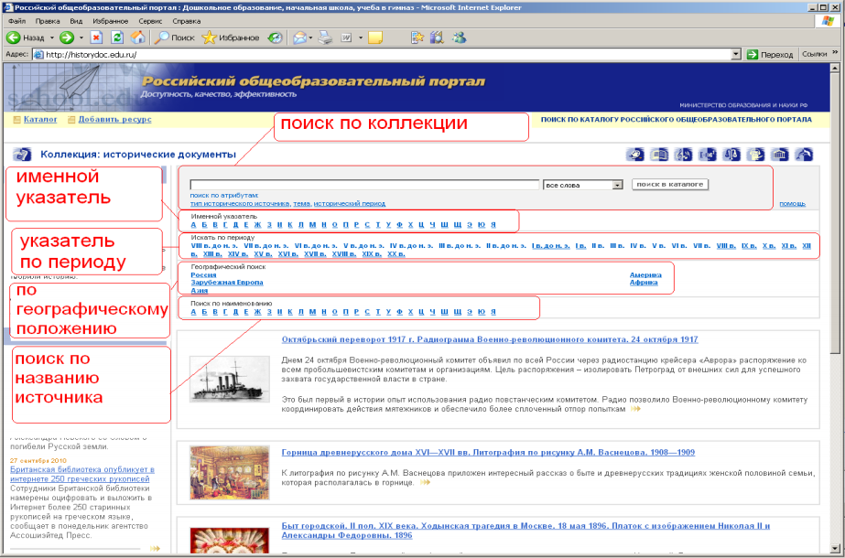Click the Mail envelope toolbar icon
Image resolution: width=845 pixels, height=558 pixels.
pos(299,38)
